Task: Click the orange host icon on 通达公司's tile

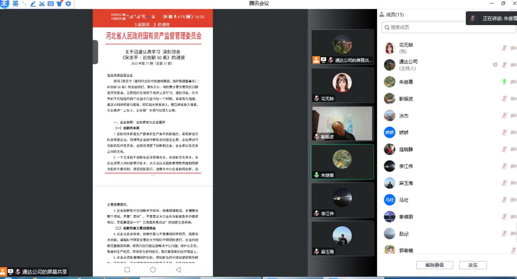Action: coord(316,60)
